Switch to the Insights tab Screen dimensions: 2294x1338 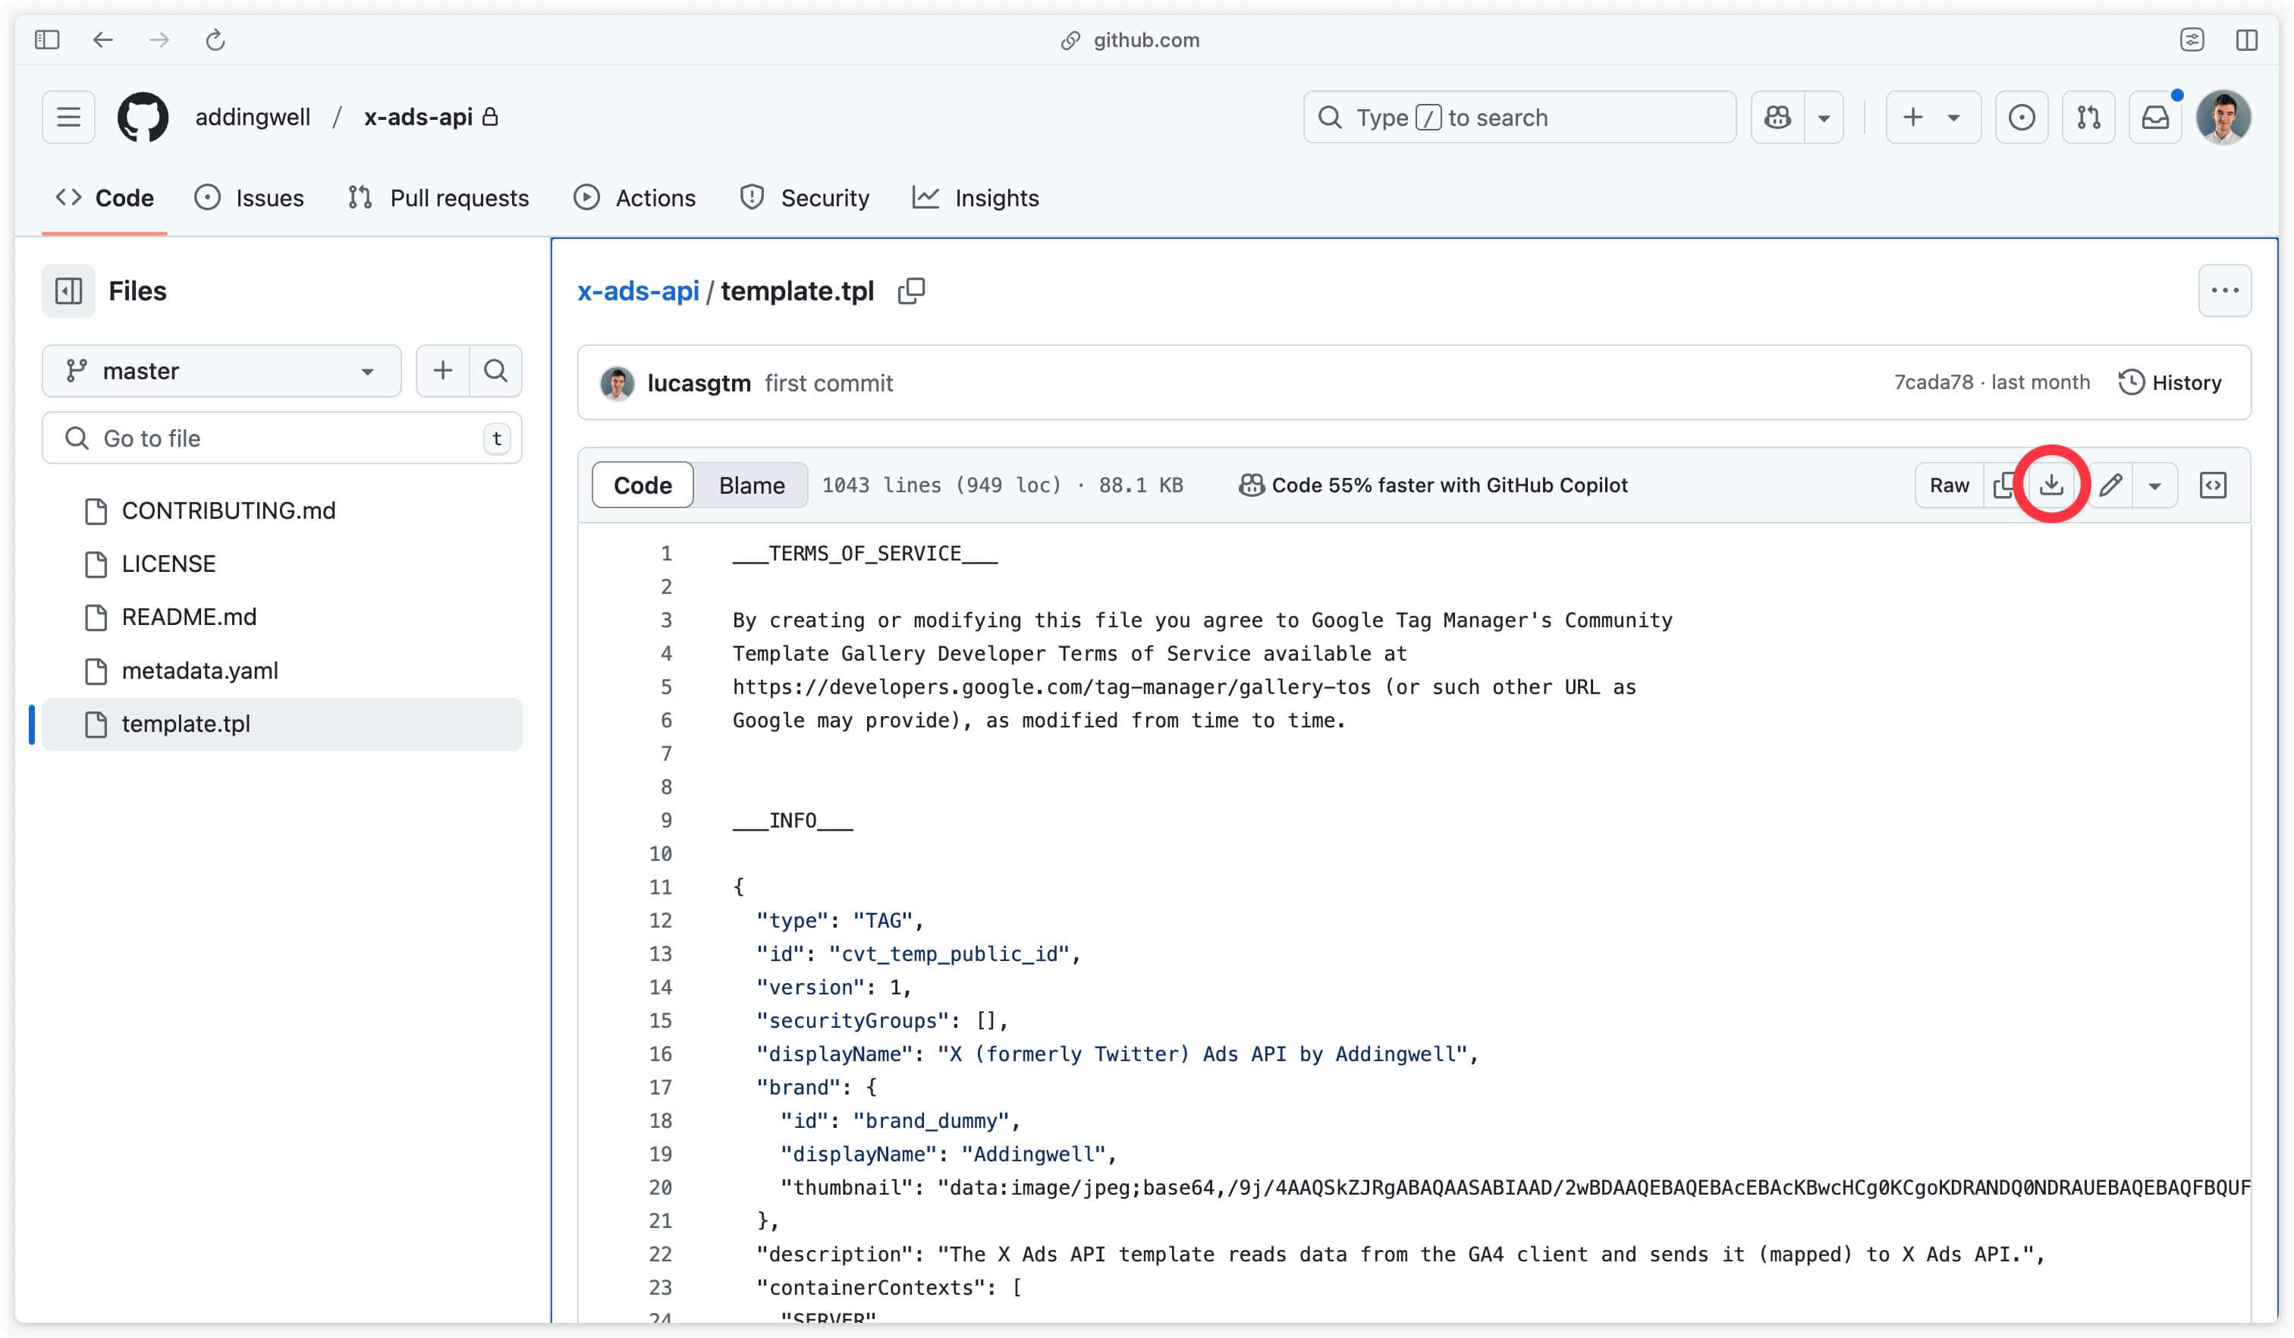coord(975,197)
